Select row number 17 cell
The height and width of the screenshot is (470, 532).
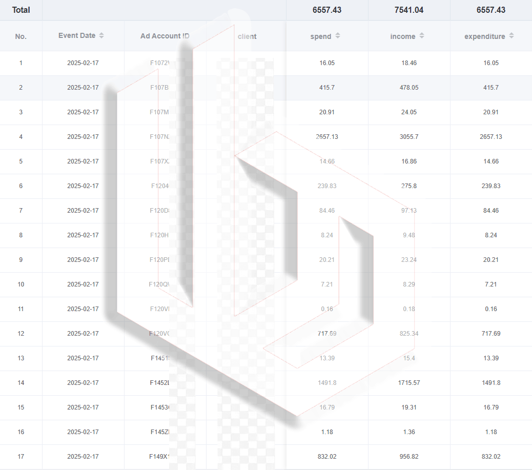click(21, 457)
